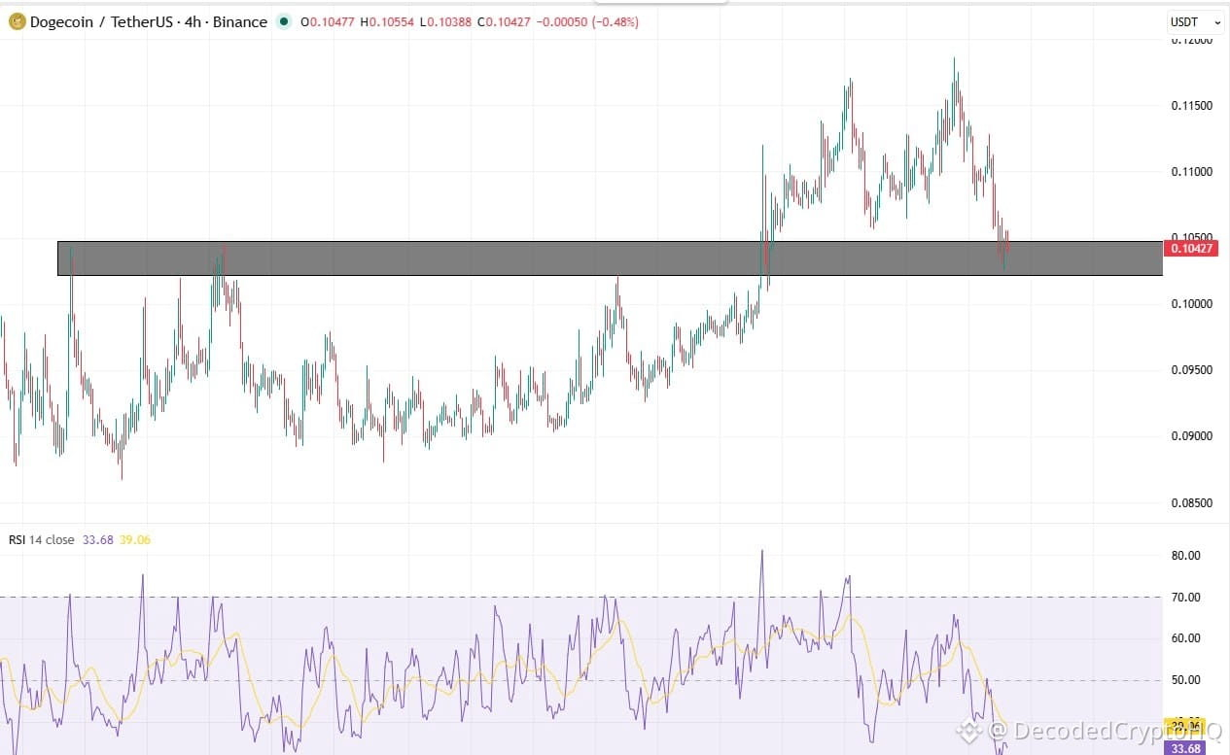
Task: Click the low value L0.10388
Action: pos(447,21)
